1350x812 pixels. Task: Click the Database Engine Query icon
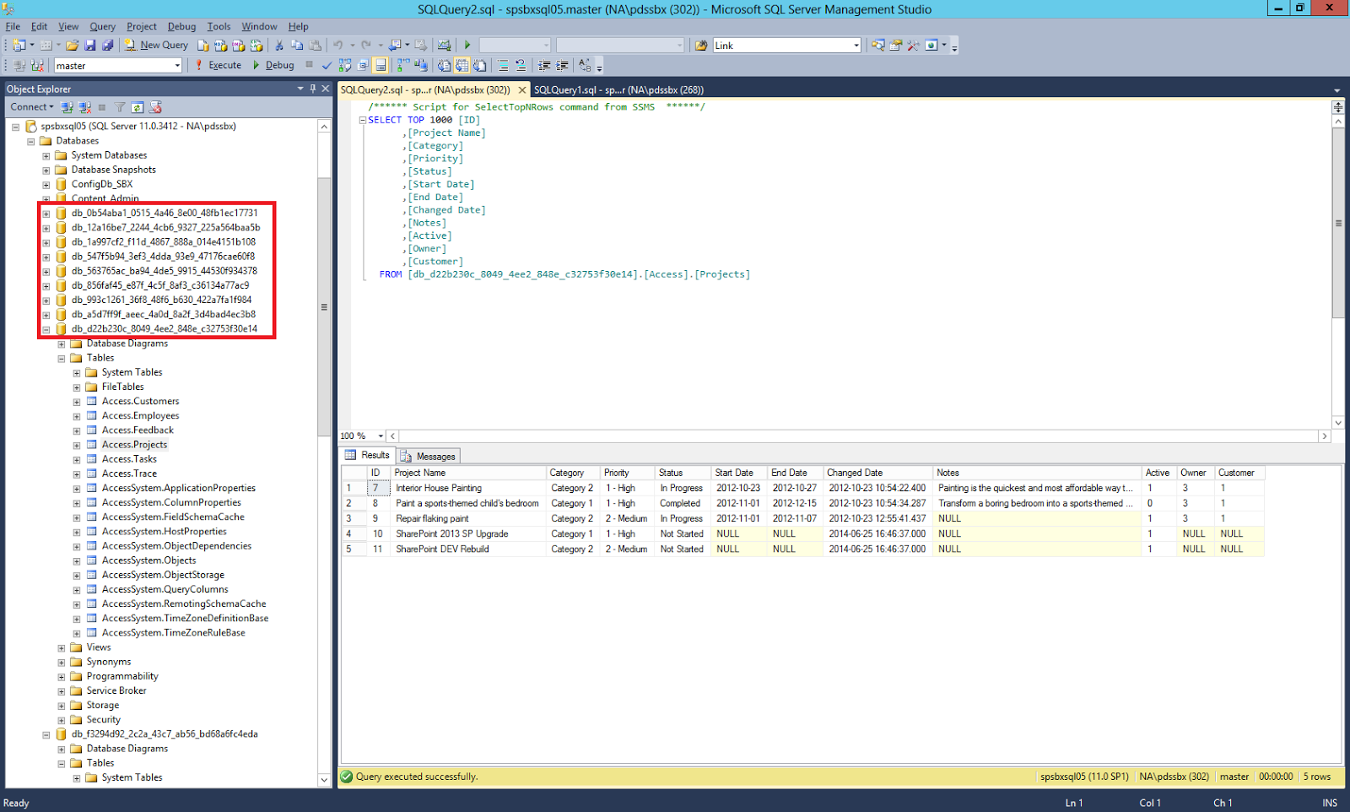(x=203, y=46)
